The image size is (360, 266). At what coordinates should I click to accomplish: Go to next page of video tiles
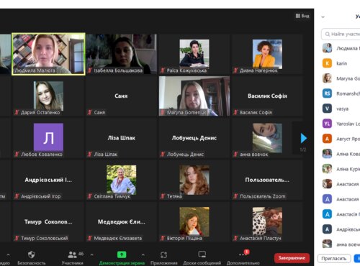click(304, 138)
